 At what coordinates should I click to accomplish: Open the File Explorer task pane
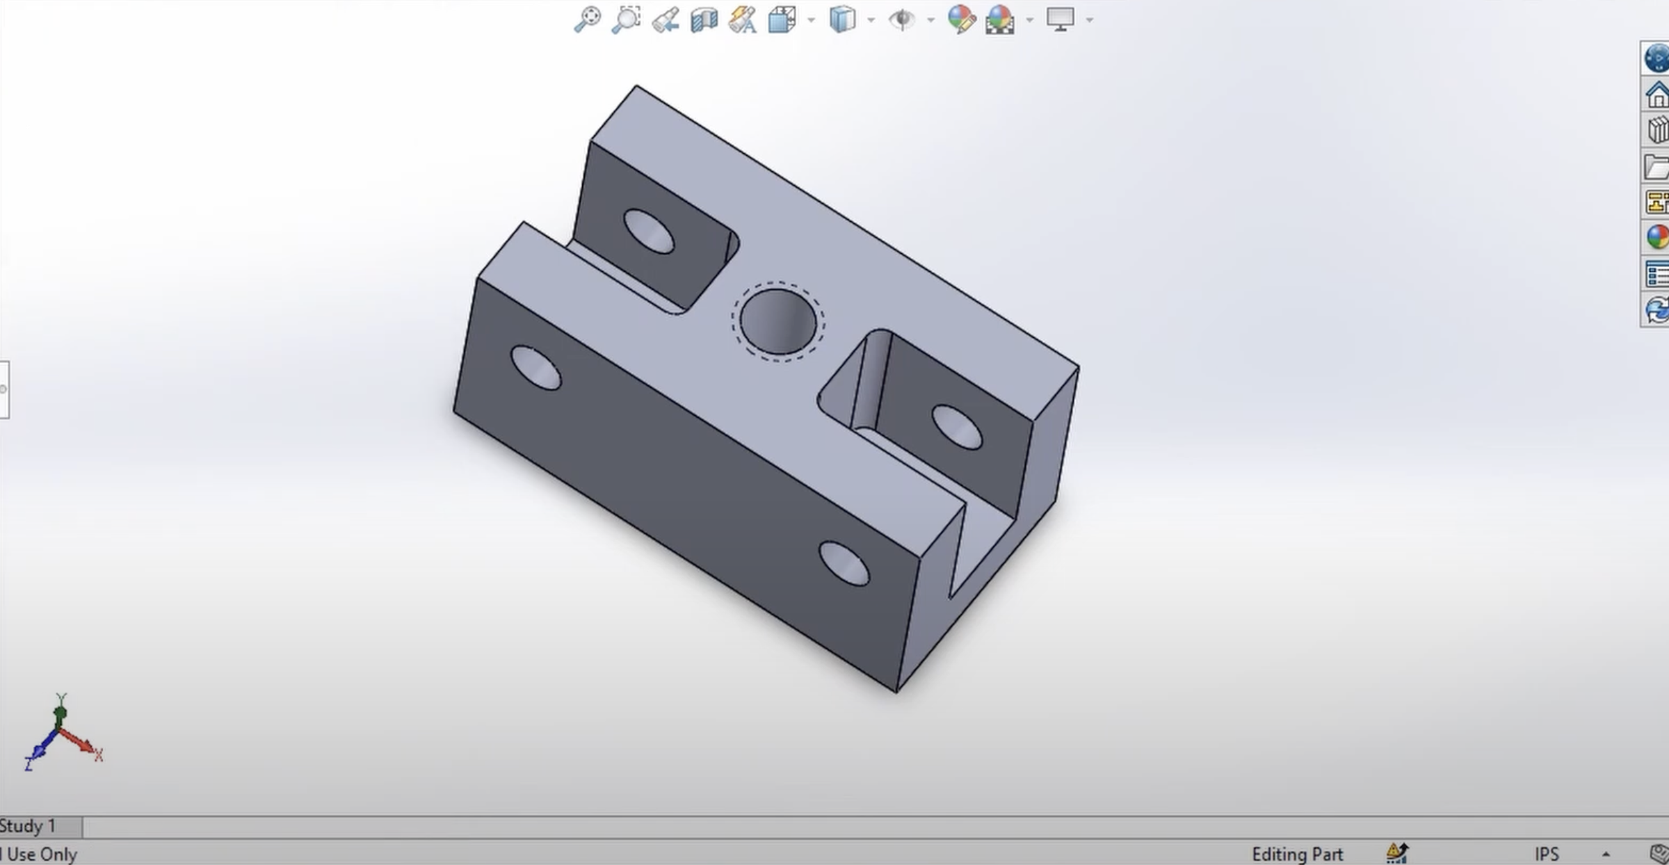pos(1659,163)
